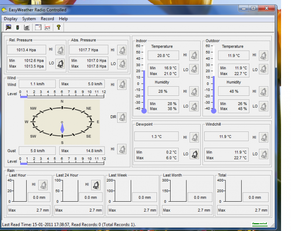Open the bar chart max/min toolbar icon
Image resolution: width=291 pixels, height=231 pixels.
coord(27,27)
